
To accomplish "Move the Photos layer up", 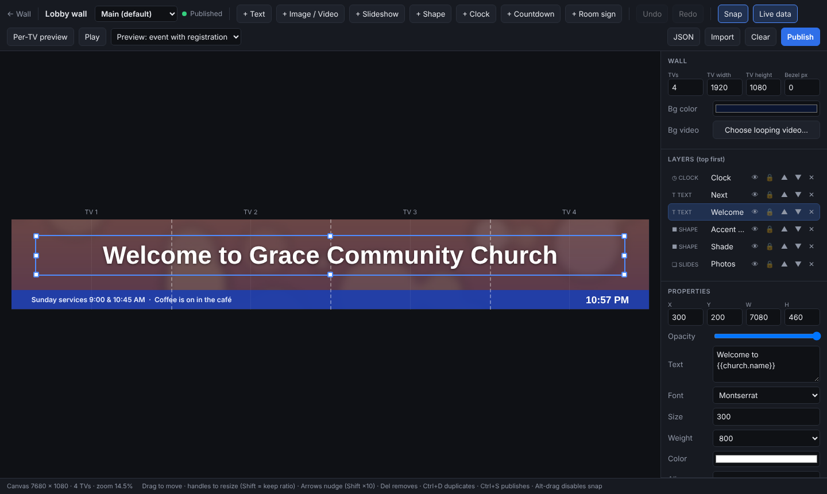I will coord(784,264).
